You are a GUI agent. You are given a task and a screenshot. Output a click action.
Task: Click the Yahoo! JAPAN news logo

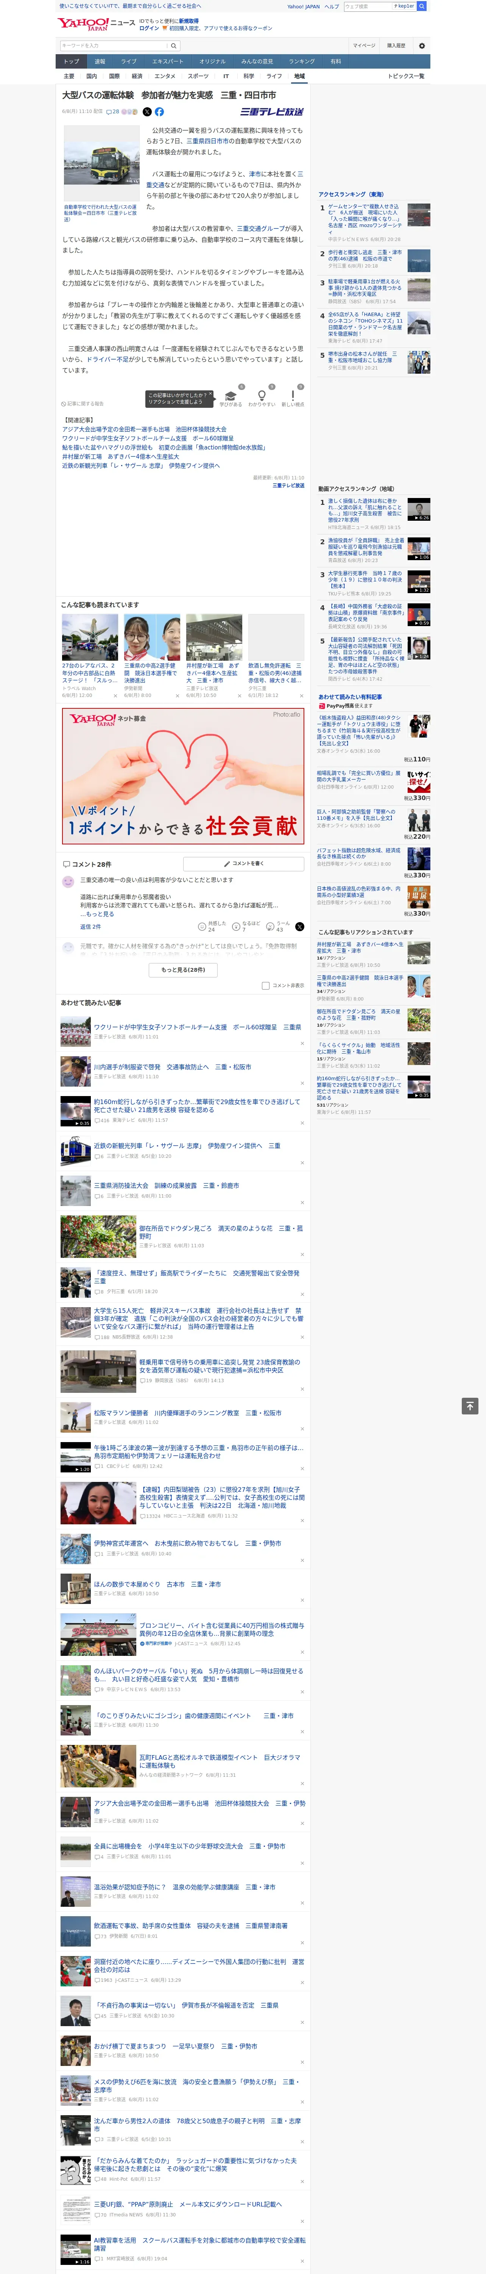pos(96,24)
